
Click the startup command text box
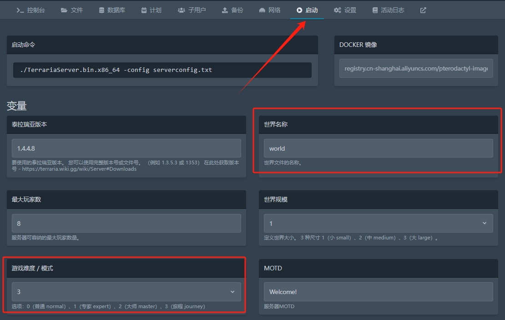162,70
